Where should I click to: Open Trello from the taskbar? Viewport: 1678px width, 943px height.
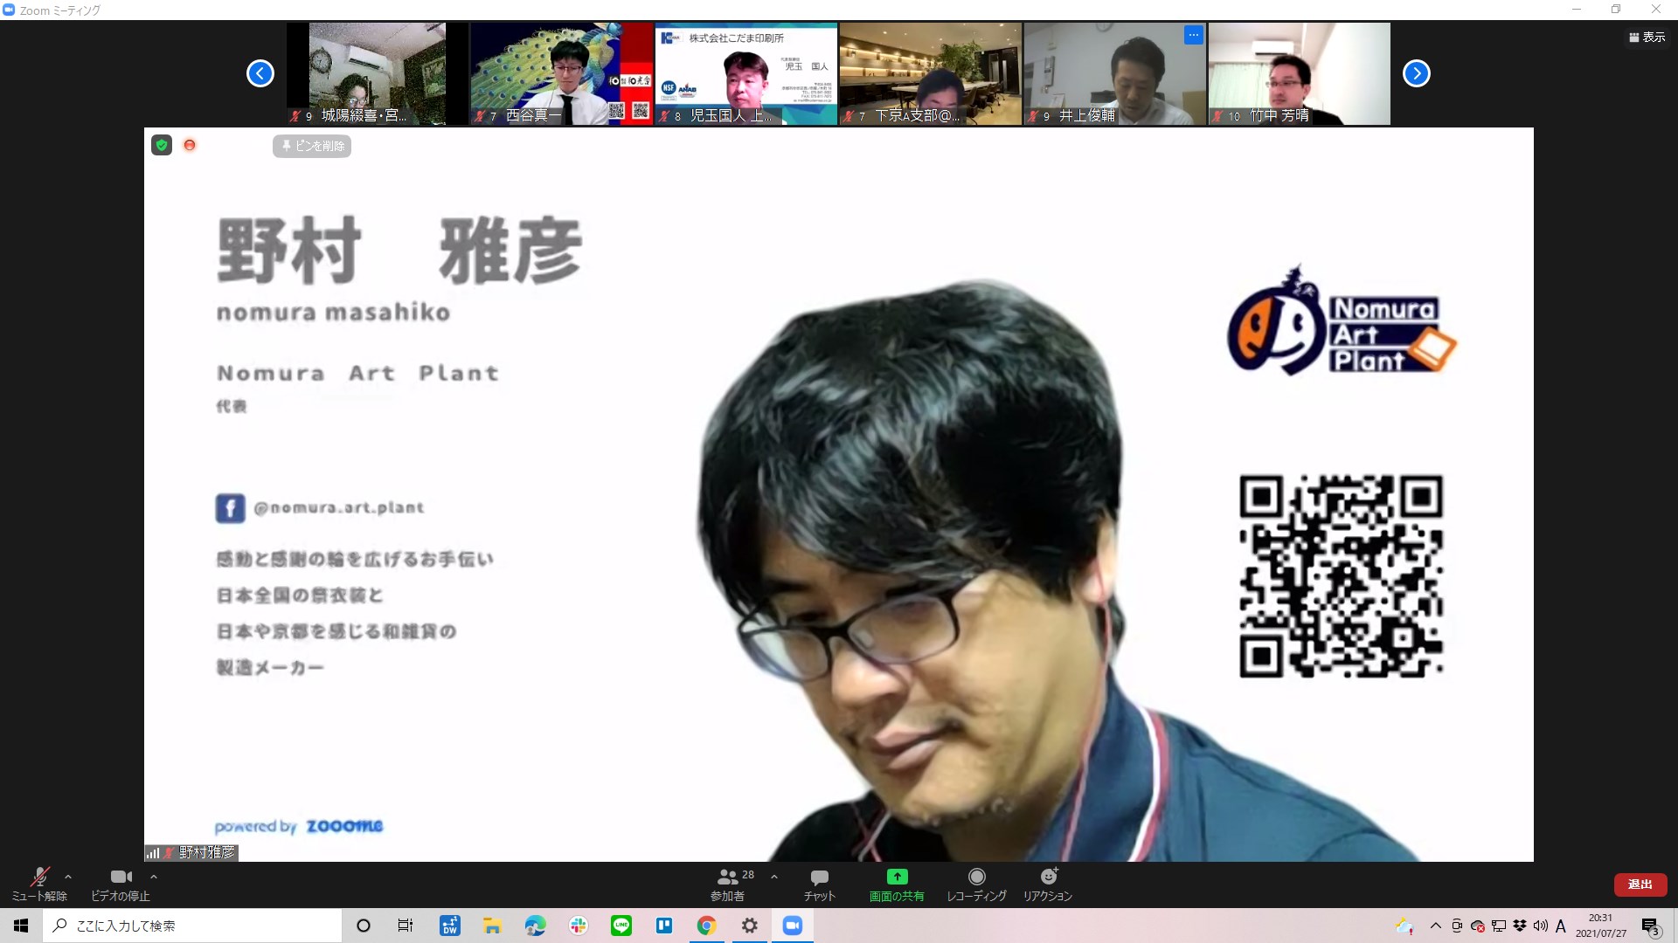click(664, 926)
